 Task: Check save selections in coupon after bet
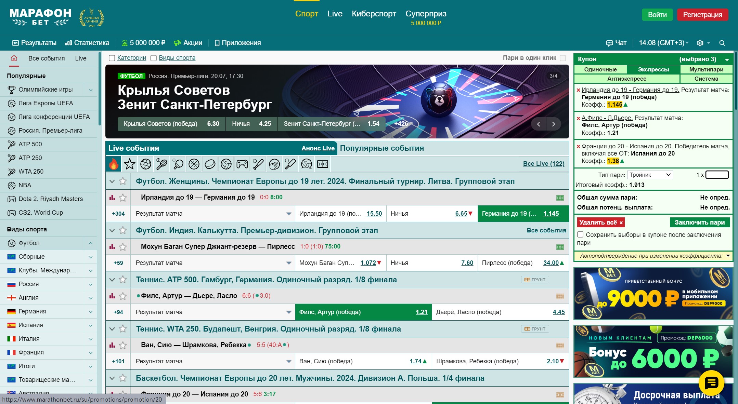[580, 234]
